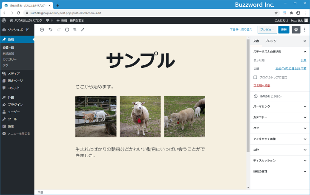Click the ゴミ箱へ移動 link
Screen dimensions: 310x195
pyautogui.click(x=261, y=86)
